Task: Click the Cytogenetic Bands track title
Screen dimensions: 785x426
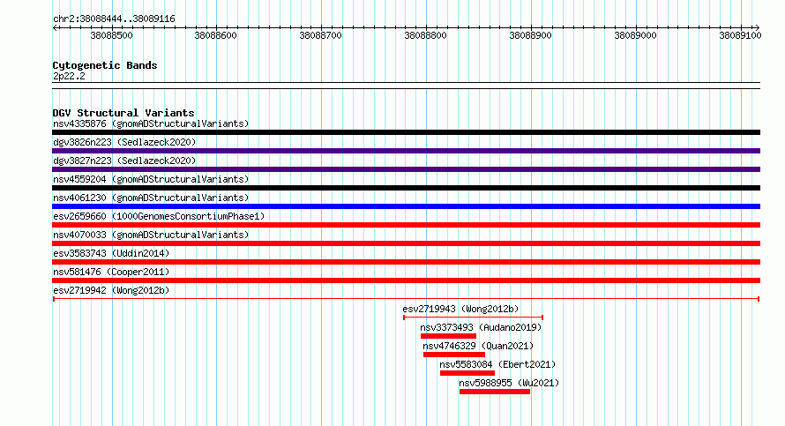Action: pyautogui.click(x=105, y=65)
